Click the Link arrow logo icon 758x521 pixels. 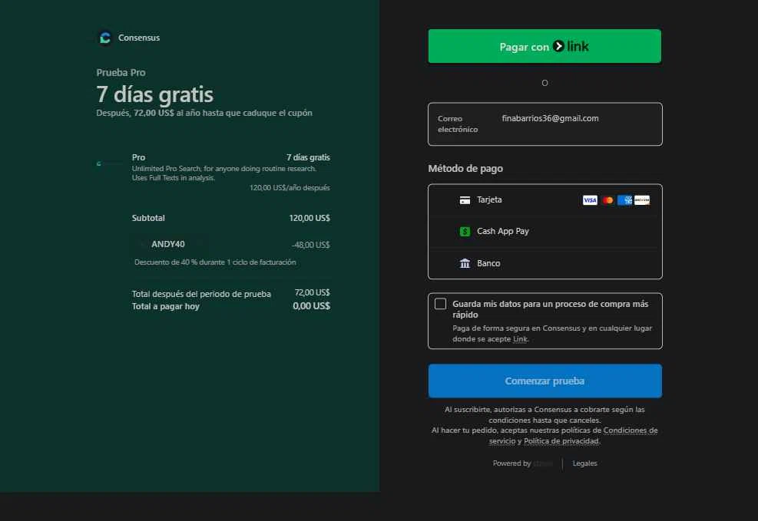[x=558, y=46]
